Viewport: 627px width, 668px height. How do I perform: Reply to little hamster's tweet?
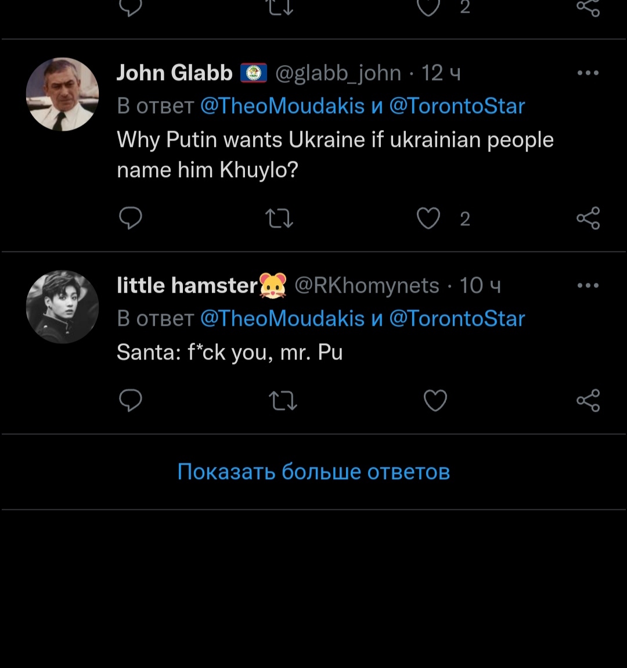pos(131,400)
